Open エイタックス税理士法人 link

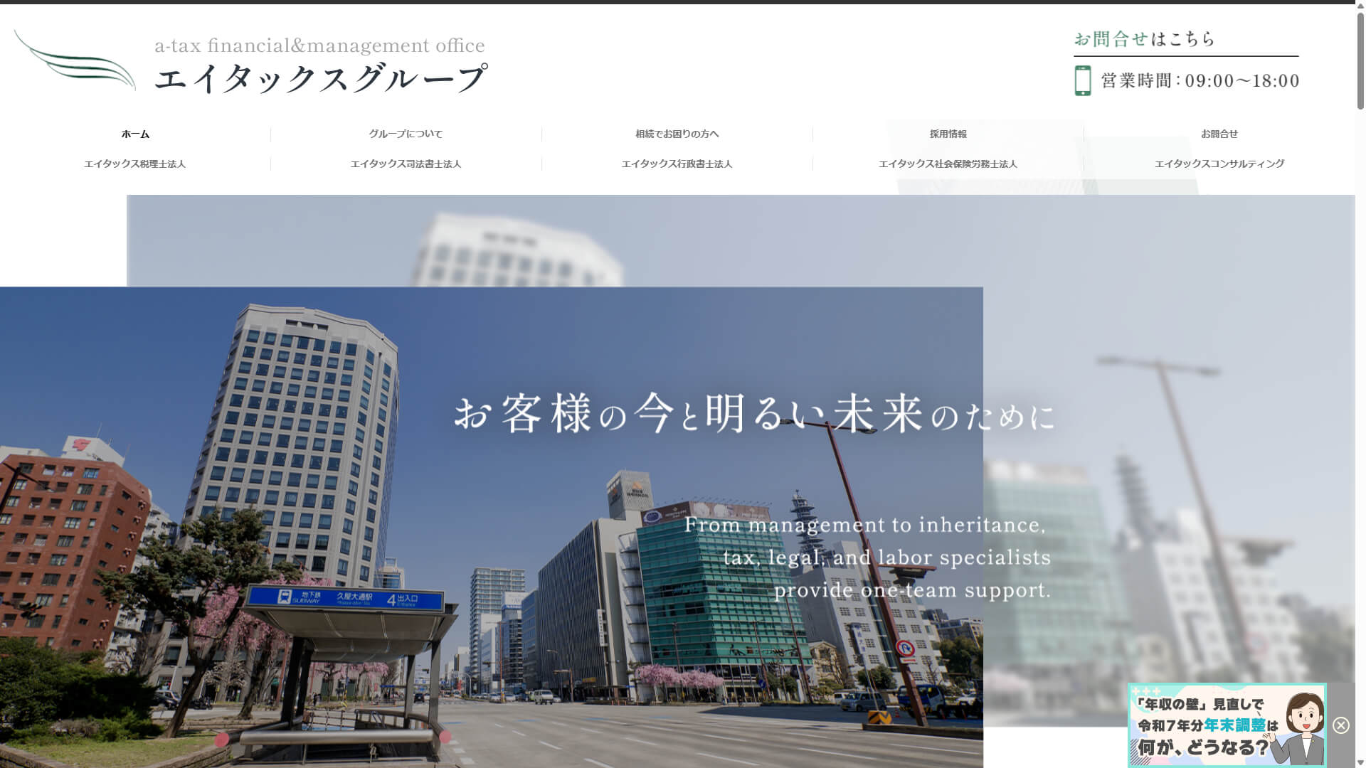point(135,164)
